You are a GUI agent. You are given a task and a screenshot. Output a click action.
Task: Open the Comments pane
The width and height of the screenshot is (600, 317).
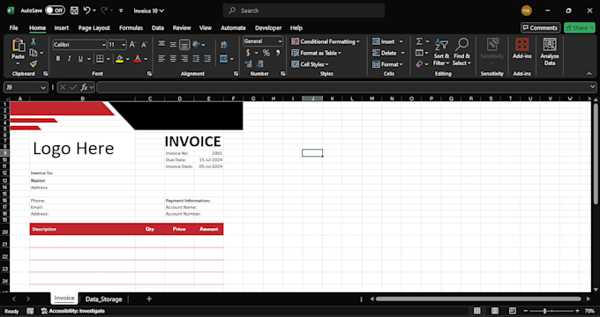click(x=540, y=27)
